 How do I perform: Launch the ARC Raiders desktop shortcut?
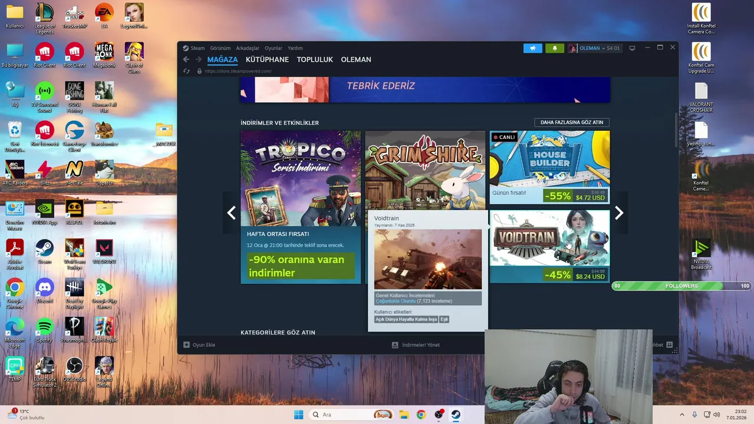tap(15, 173)
